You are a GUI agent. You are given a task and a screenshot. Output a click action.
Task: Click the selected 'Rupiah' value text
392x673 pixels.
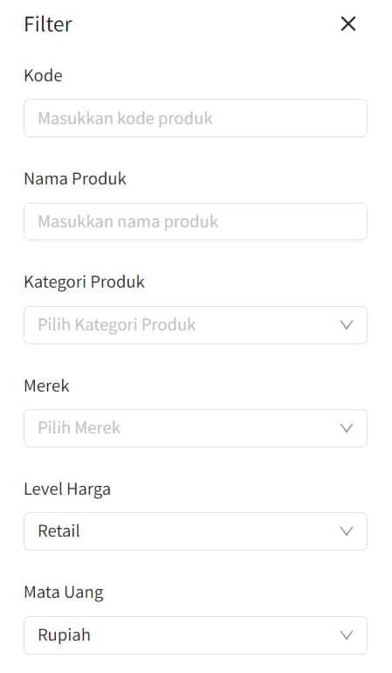65,635
